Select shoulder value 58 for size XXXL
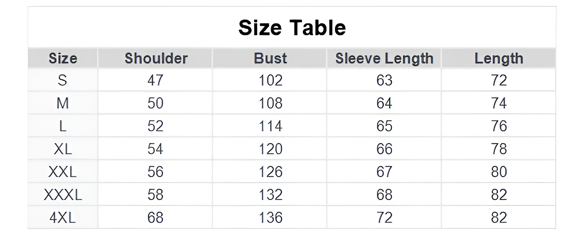The height and width of the screenshot is (249, 574). point(155,195)
